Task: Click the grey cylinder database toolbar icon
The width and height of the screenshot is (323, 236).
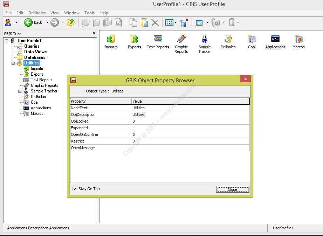Action: (x=232, y=22)
